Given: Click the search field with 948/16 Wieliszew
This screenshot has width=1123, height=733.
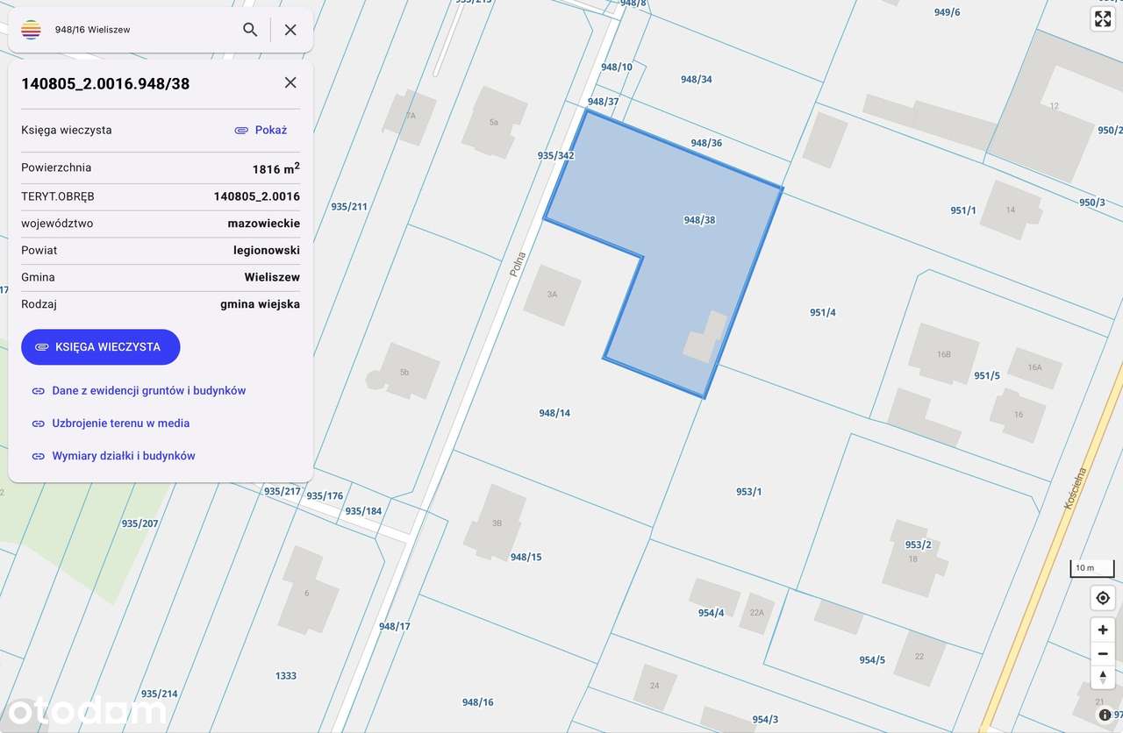Looking at the screenshot, I should [x=140, y=30].
